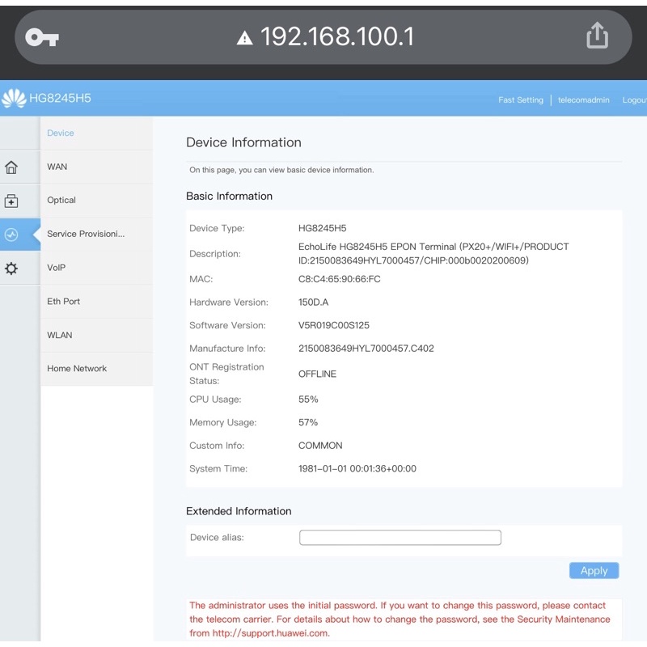Select VoIP in the side menu
The height and width of the screenshot is (647, 647).
(57, 268)
